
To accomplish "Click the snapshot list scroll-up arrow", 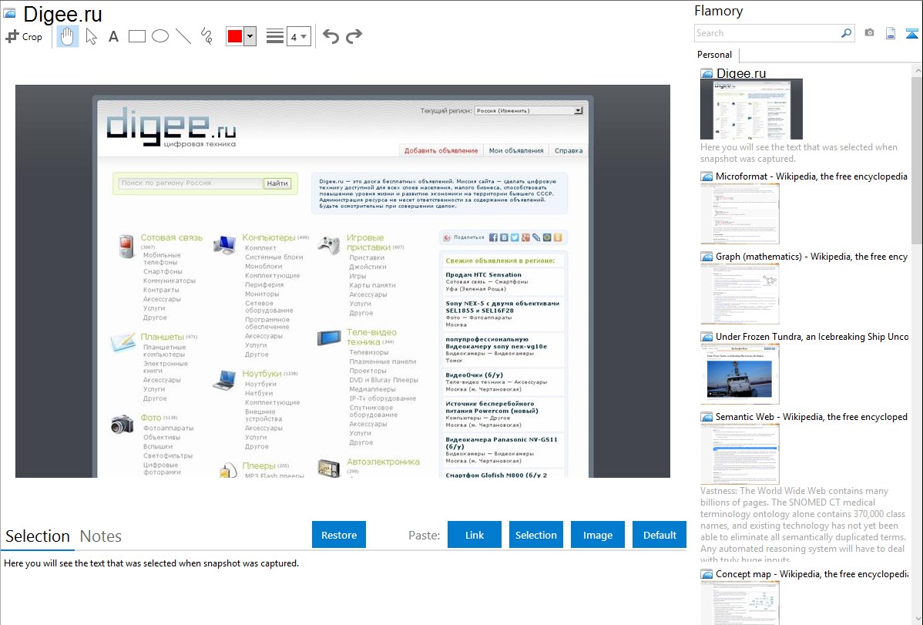I will (x=918, y=70).
